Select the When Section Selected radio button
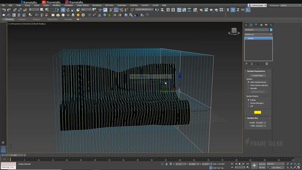The width and height of the screenshot is (302, 170). pos(249,85)
